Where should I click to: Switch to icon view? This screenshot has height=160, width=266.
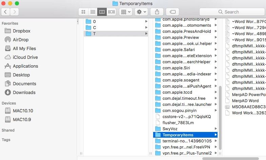point(83,12)
